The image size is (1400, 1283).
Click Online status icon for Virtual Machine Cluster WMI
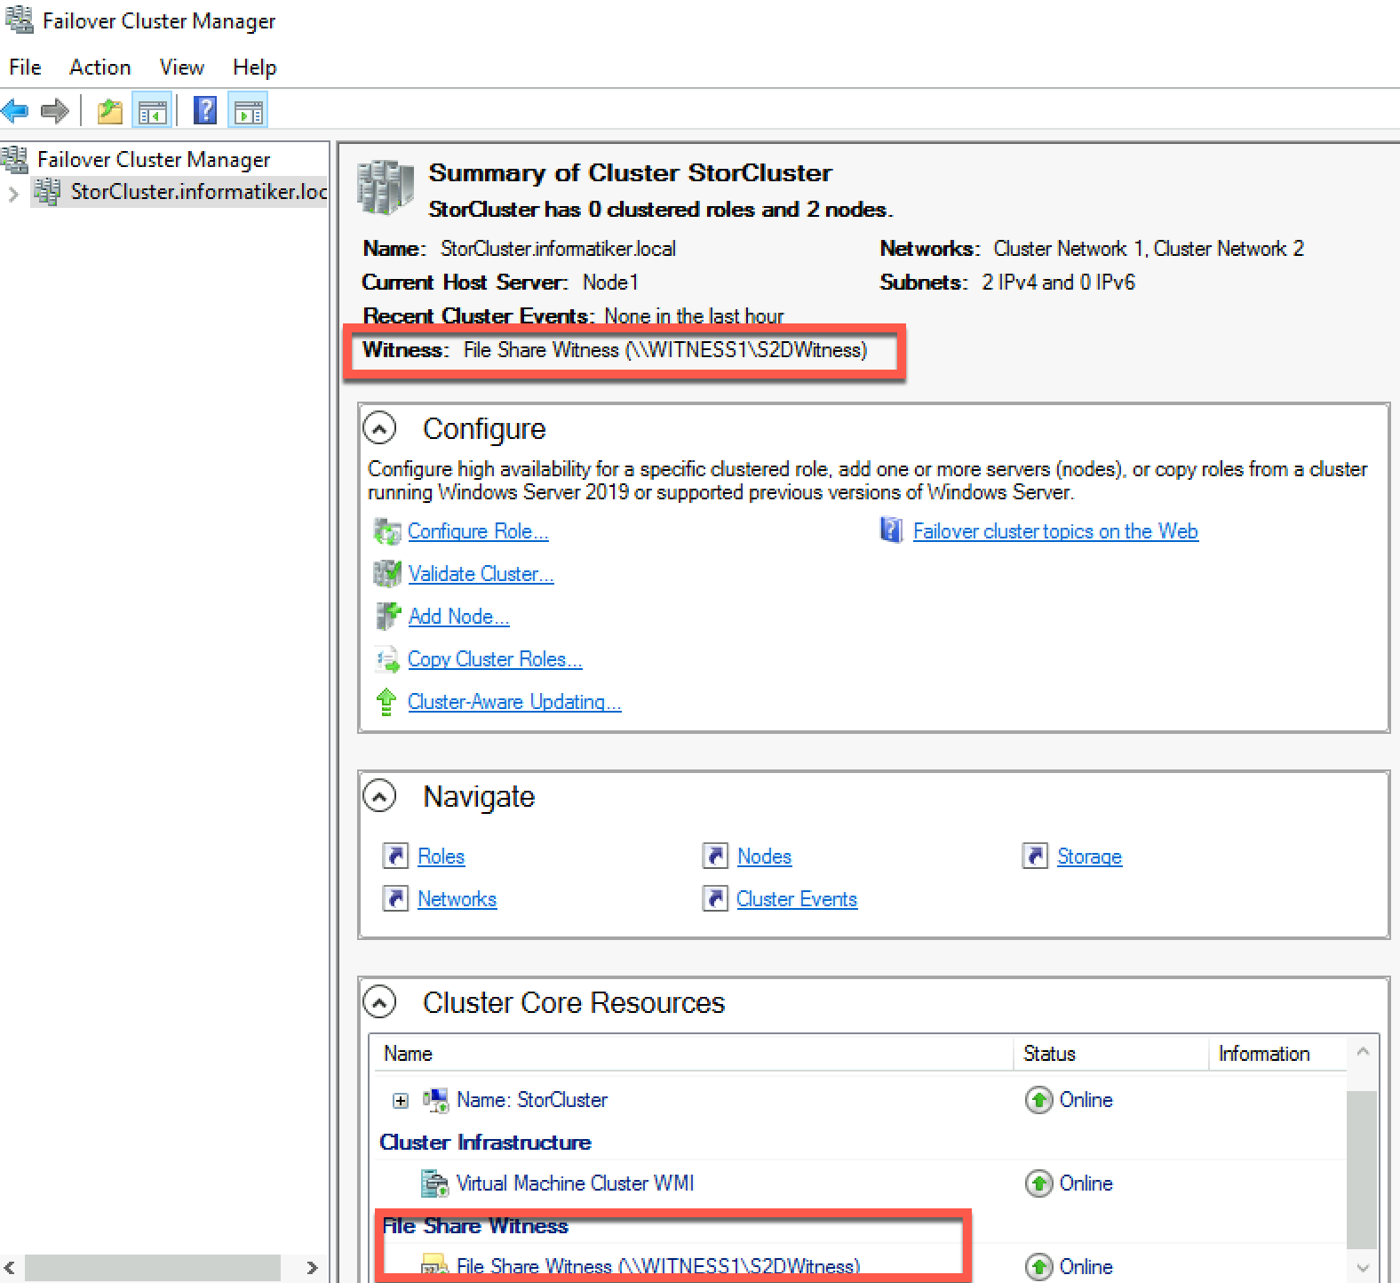tap(1038, 1183)
